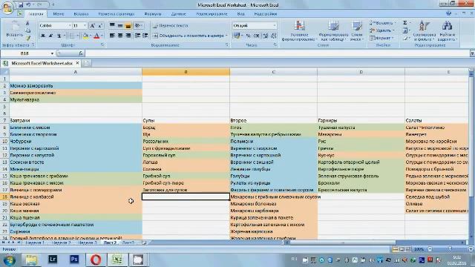Image resolution: width=475 pixels, height=267 pixels.
Task: Toggle Underline (Ч) formatting
Action: click(59, 36)
